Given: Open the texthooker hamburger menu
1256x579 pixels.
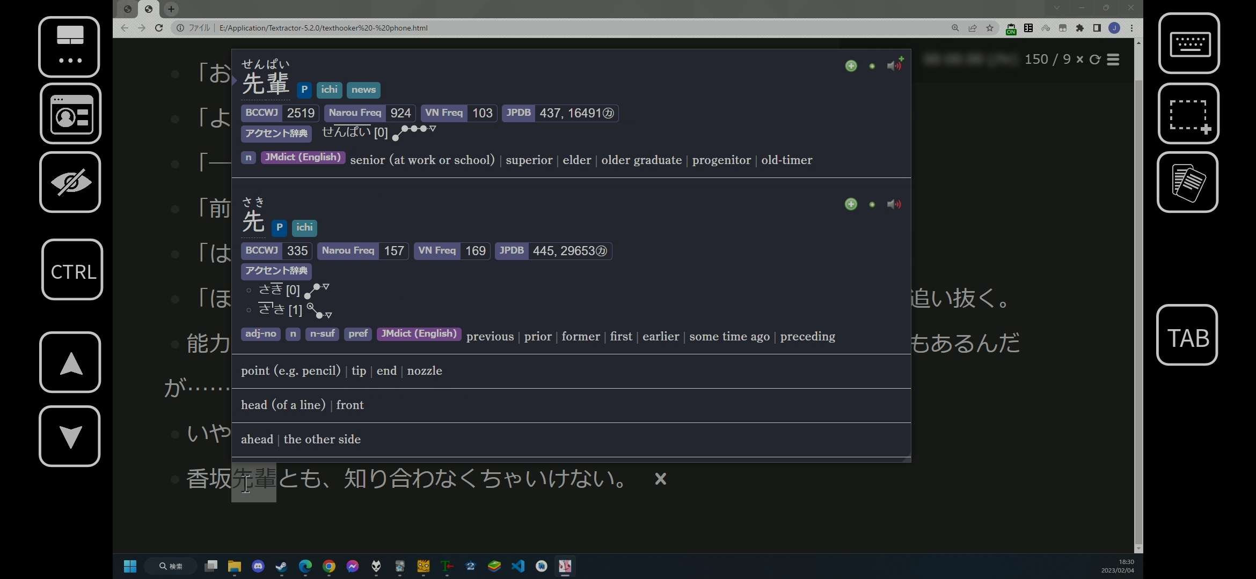Looking at the screenshot, I should click(1113, 60).
